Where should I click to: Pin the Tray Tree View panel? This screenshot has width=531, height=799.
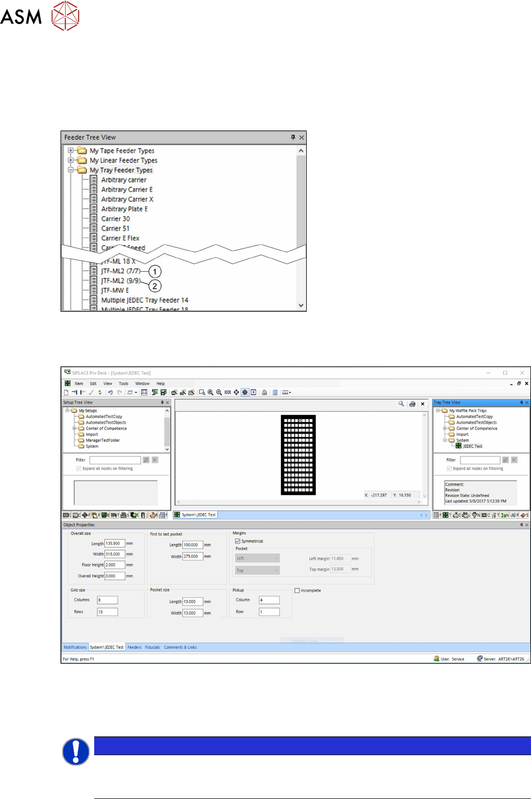(x=521, y=402)
